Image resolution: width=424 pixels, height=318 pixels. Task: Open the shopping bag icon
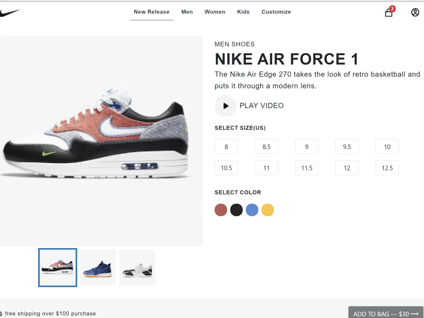[388, 13]
